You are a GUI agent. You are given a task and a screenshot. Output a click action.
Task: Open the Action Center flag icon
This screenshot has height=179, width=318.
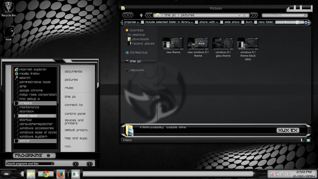pyautogui.click(x=272, y=174)
